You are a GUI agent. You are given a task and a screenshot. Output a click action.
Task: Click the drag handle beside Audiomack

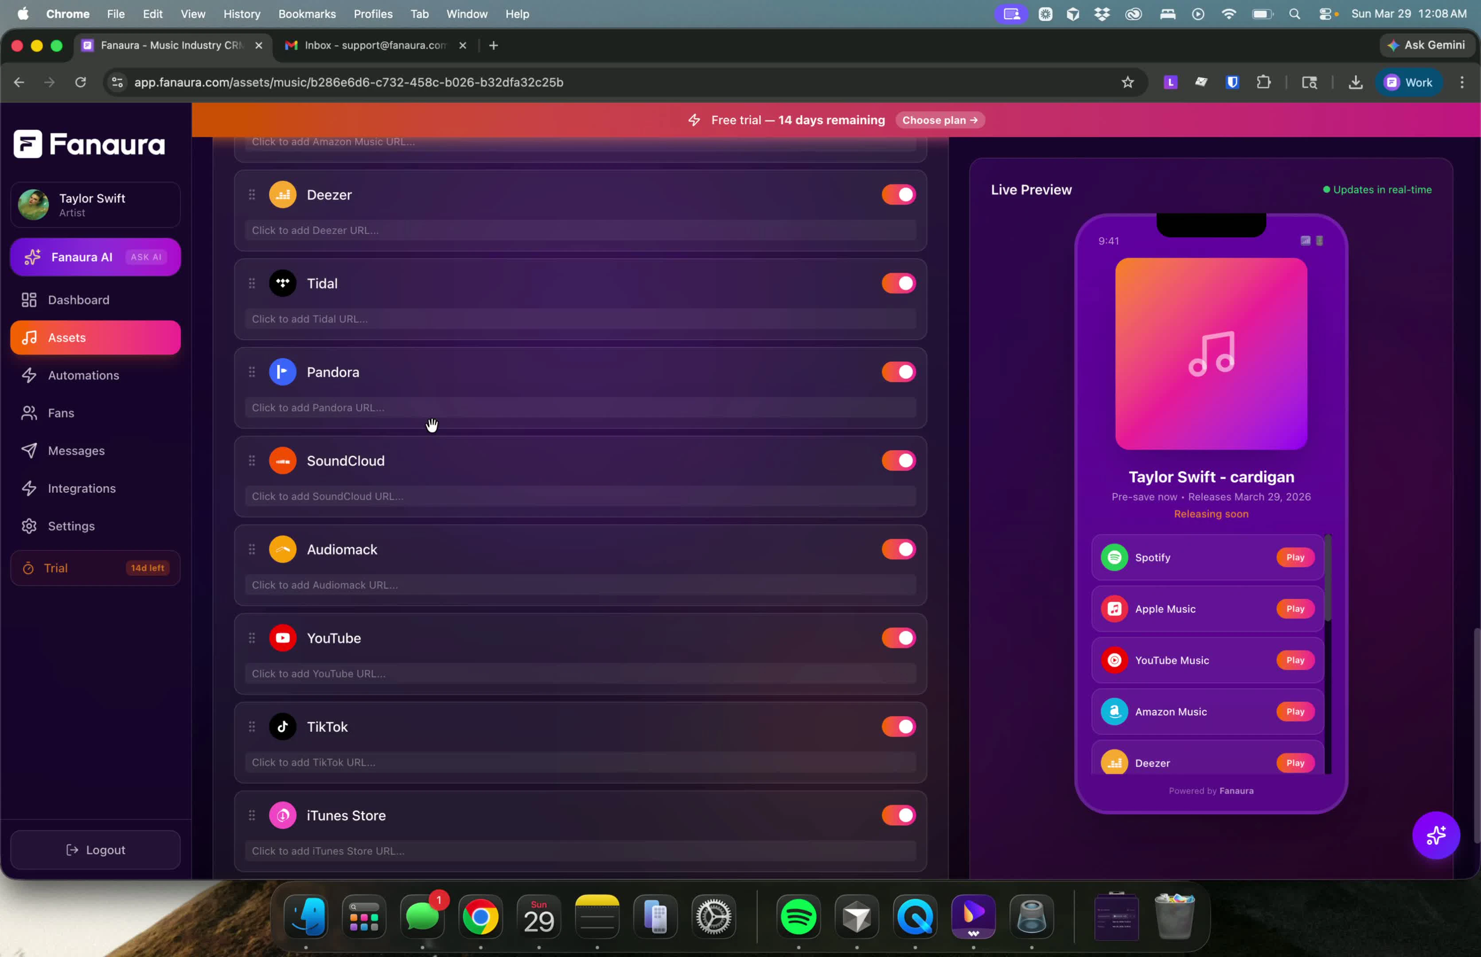point(252,549)
